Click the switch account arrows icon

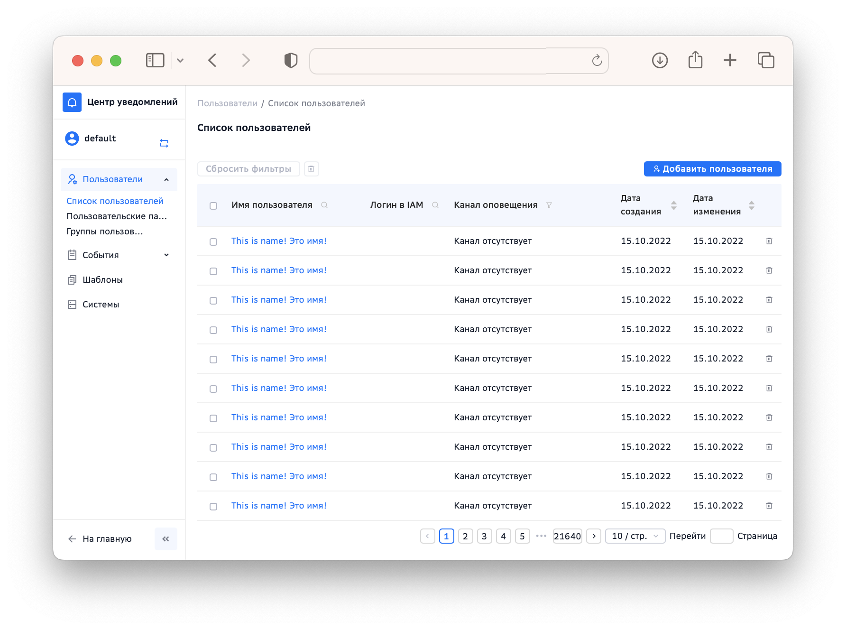[x=164, y=143]
